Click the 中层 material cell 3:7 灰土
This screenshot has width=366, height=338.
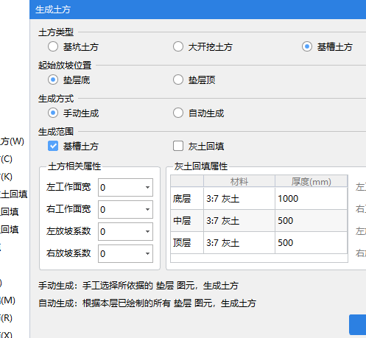click(x=239, y=221)
